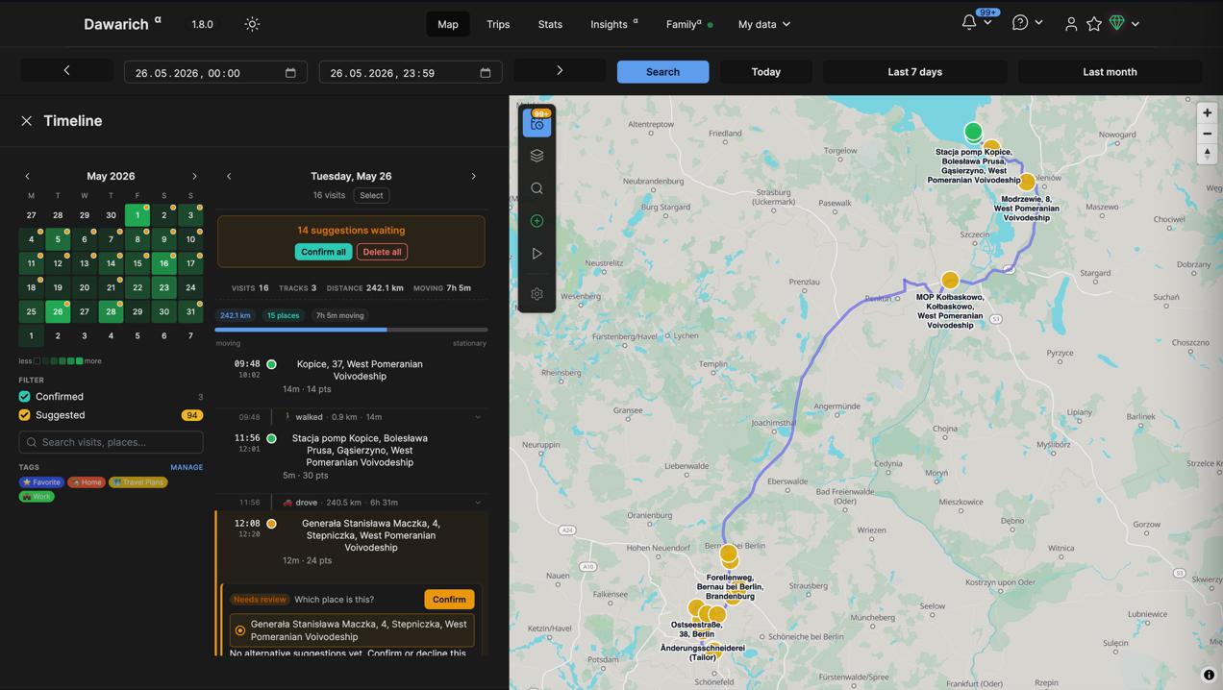
Task: Go to next date range arrow
Action: pyautogui.click(x=560, y=70)
